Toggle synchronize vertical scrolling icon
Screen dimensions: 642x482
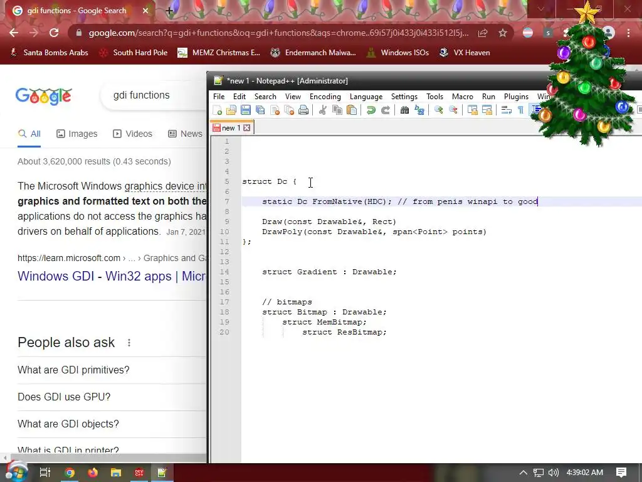[x=473, y=110]
